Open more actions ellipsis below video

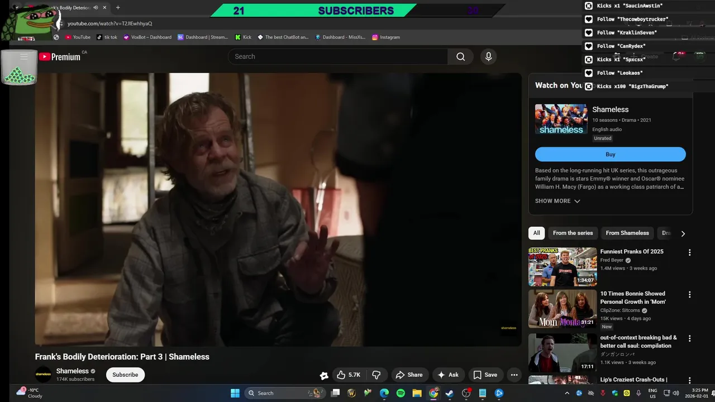pyautogui.click(x=514, y=375)
